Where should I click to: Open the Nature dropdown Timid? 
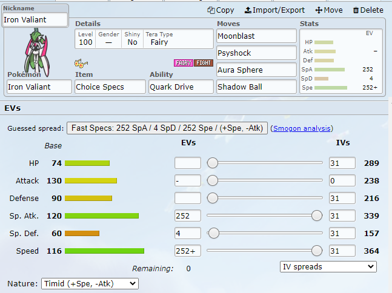click(90, 284)
